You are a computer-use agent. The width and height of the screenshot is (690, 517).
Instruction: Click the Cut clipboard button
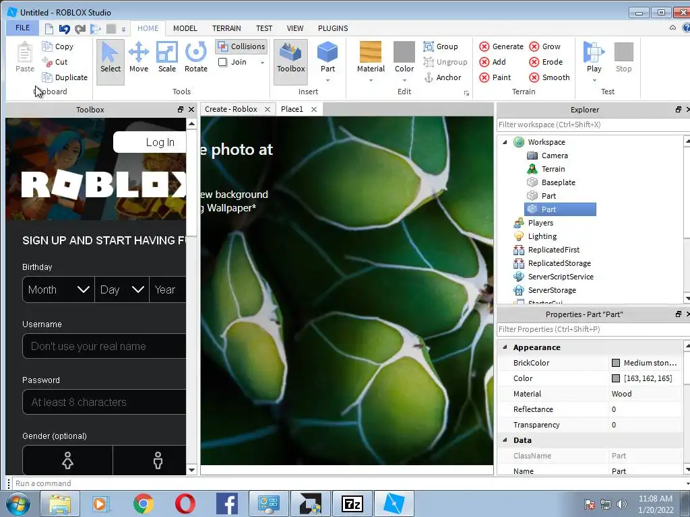click(x=55, y=62)
